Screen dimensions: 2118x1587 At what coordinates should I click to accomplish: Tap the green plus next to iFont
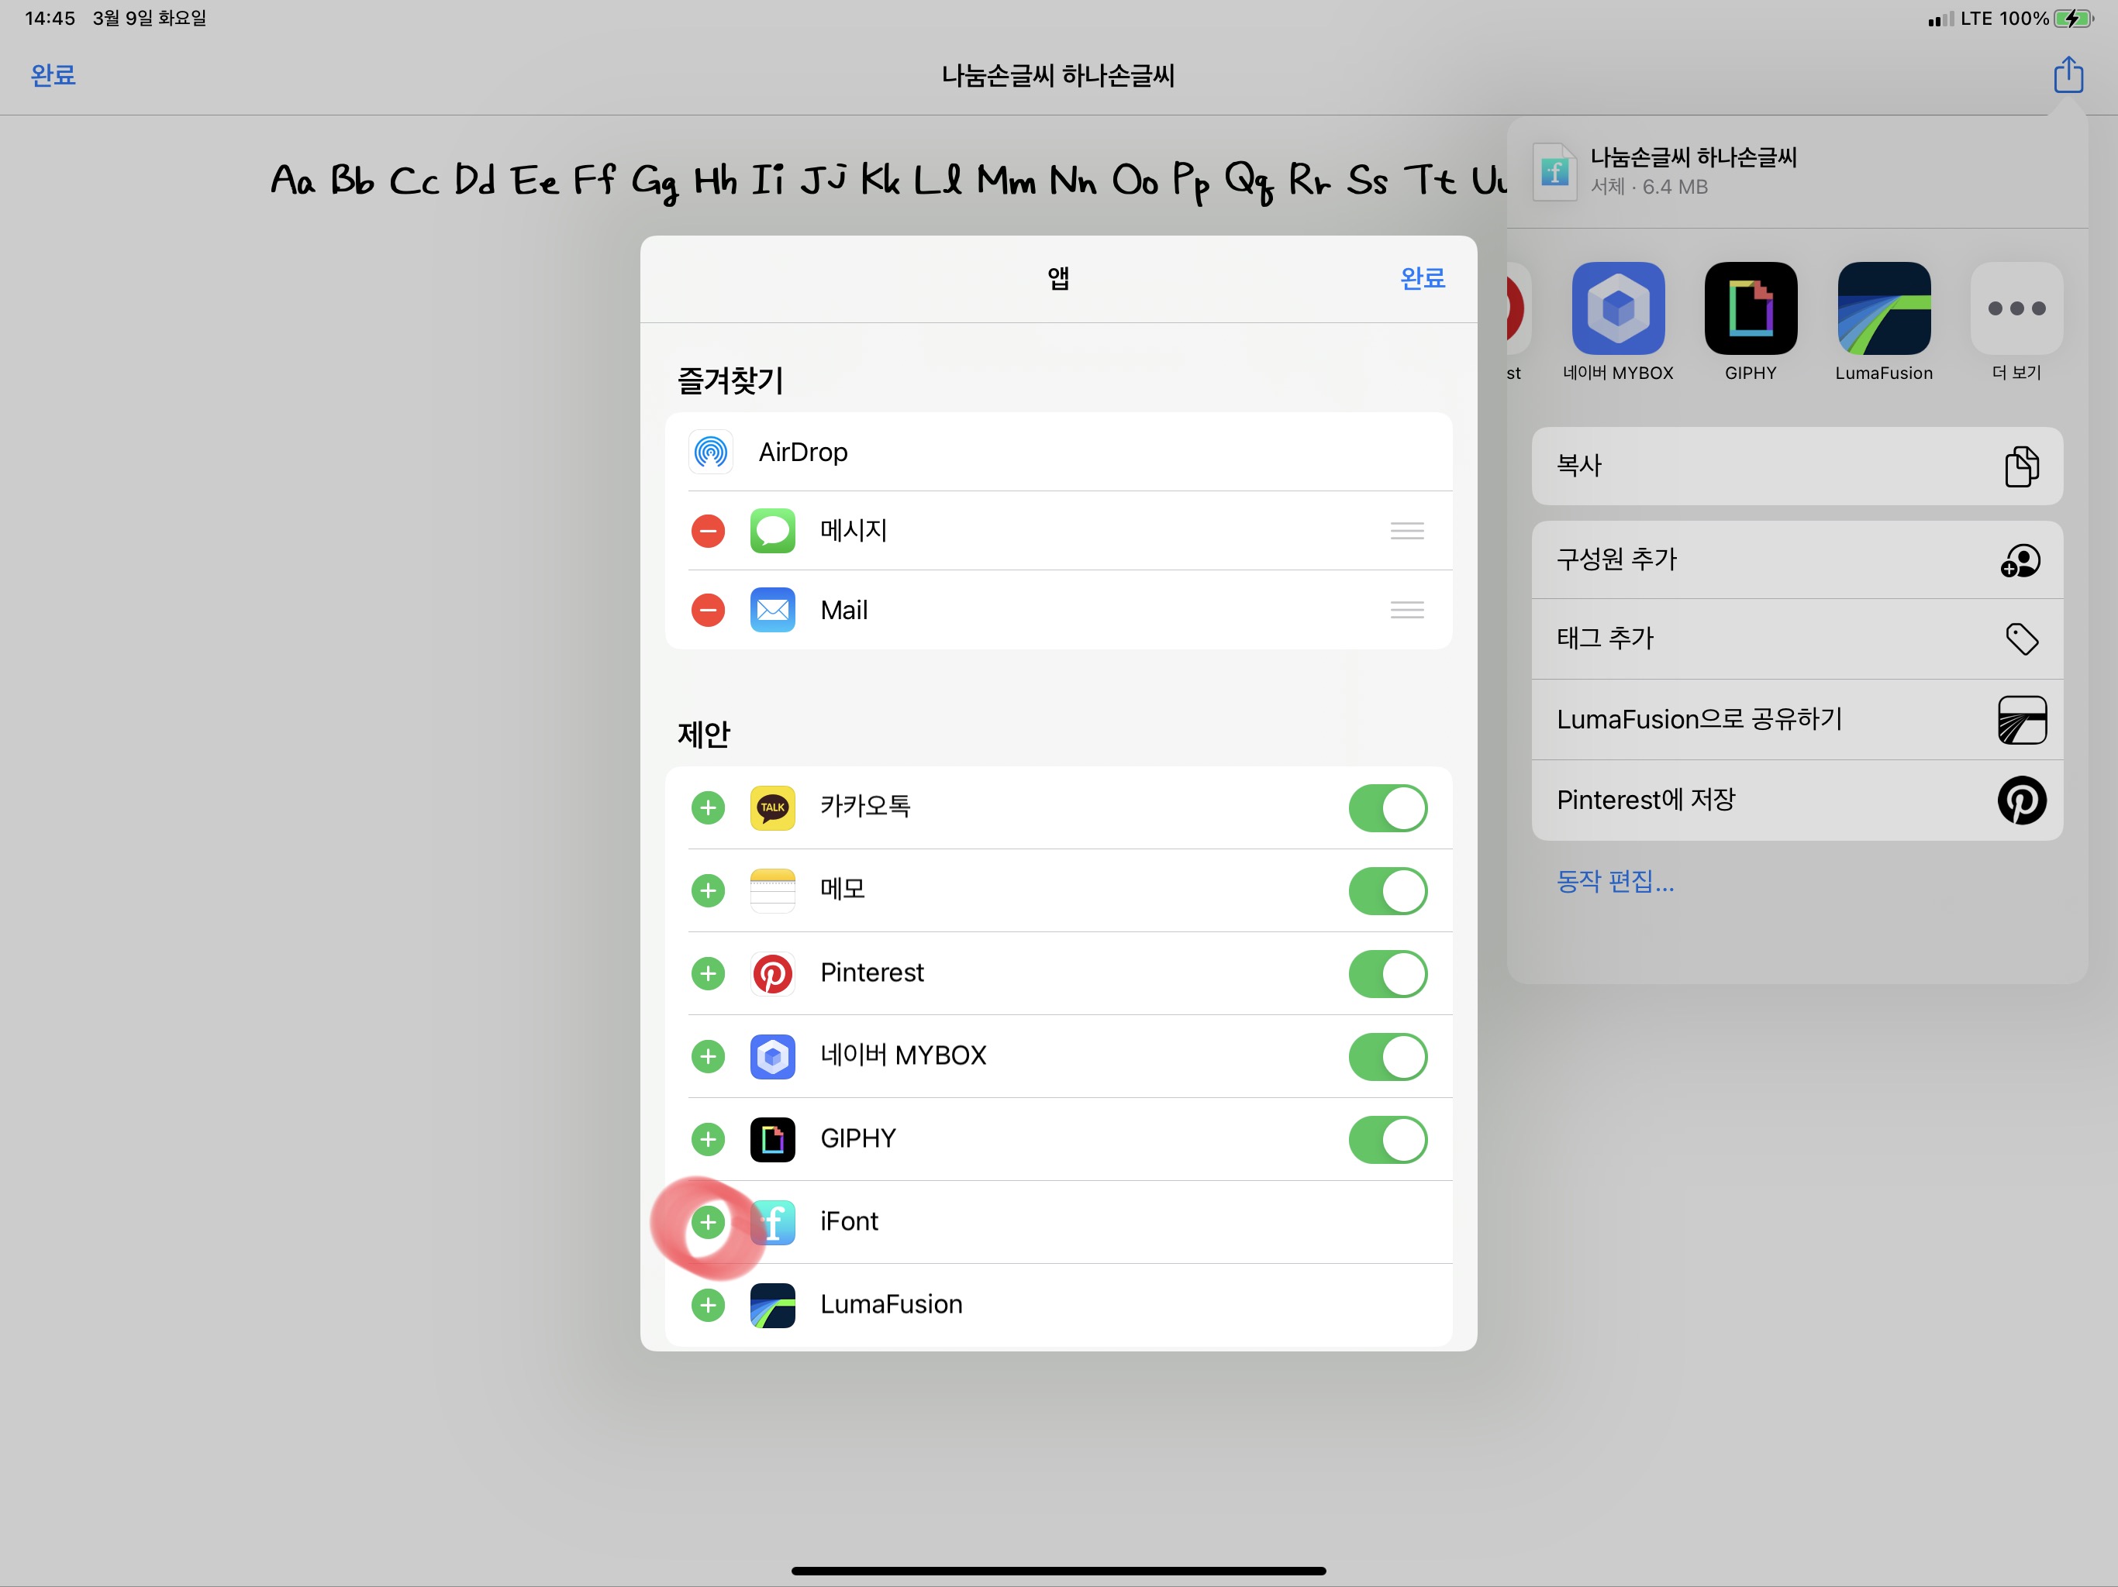coord(708,1221)
